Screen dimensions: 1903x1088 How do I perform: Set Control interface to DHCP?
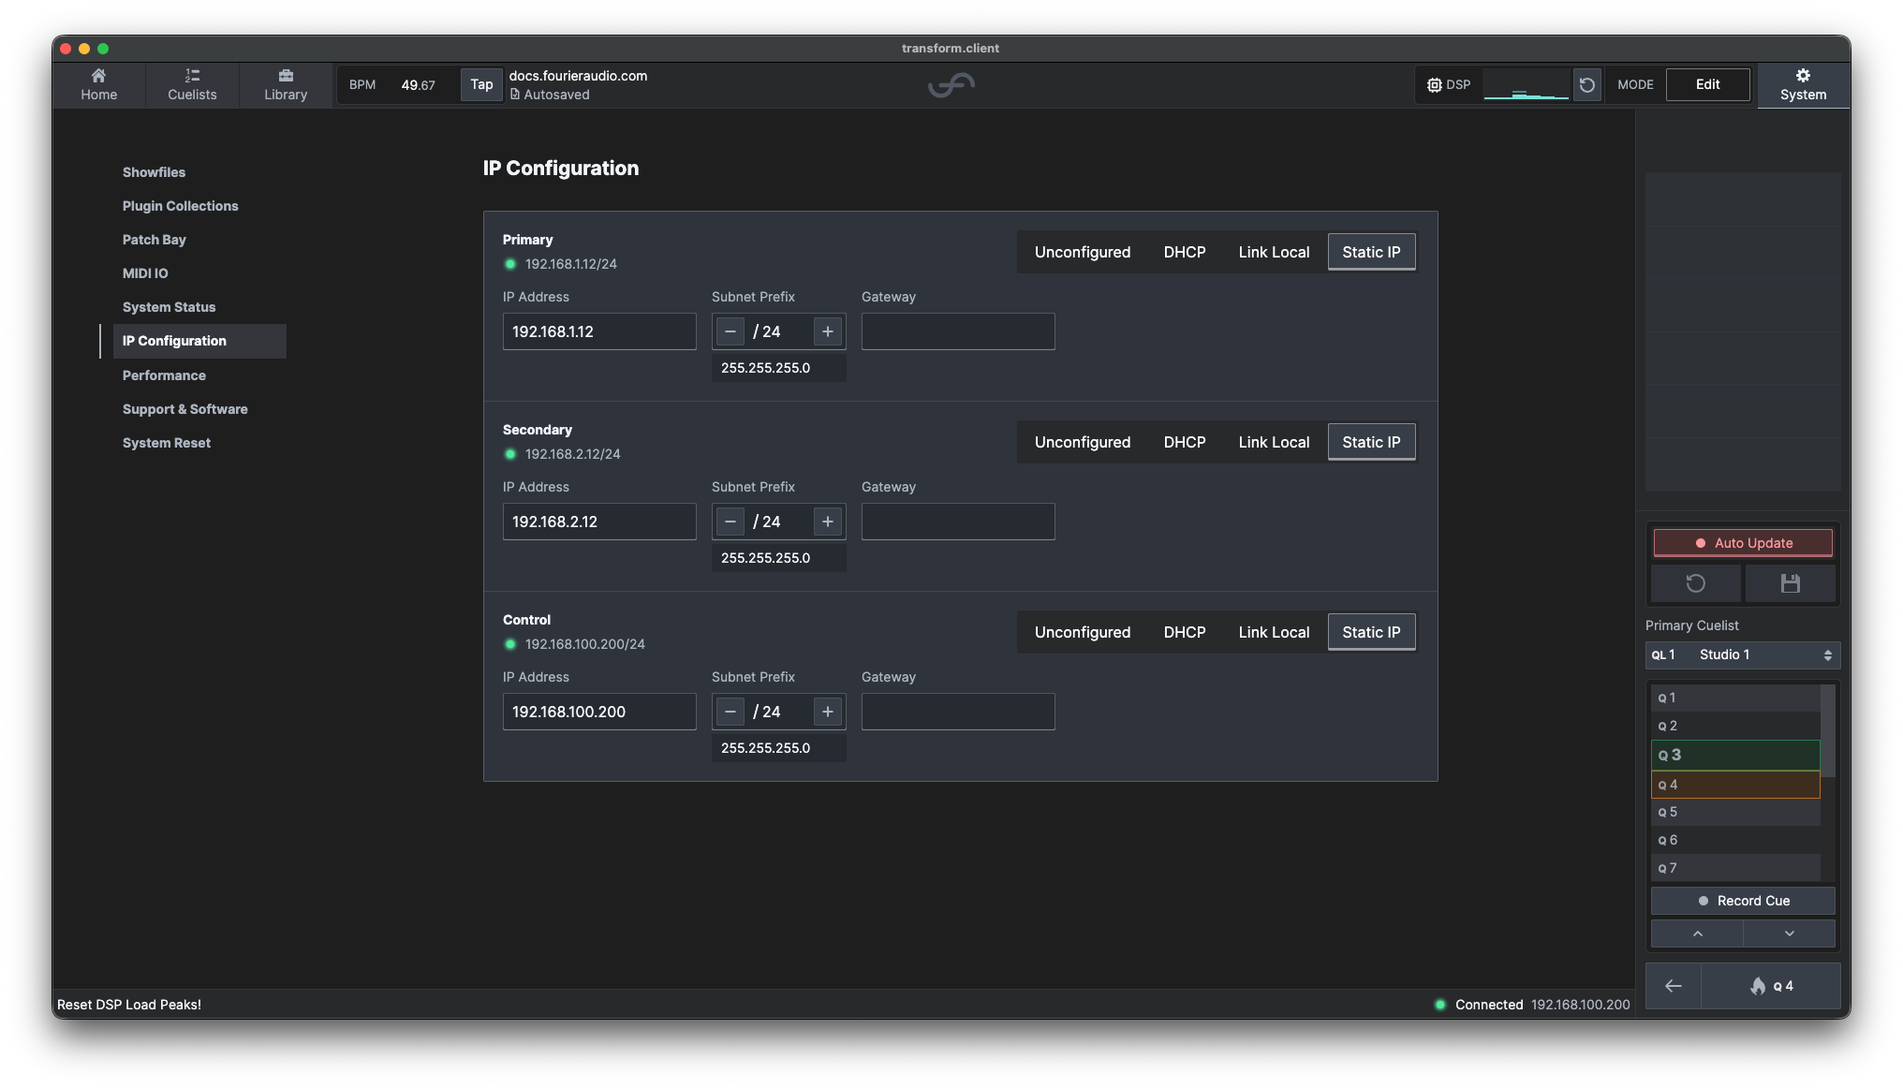click(1185, 632)
